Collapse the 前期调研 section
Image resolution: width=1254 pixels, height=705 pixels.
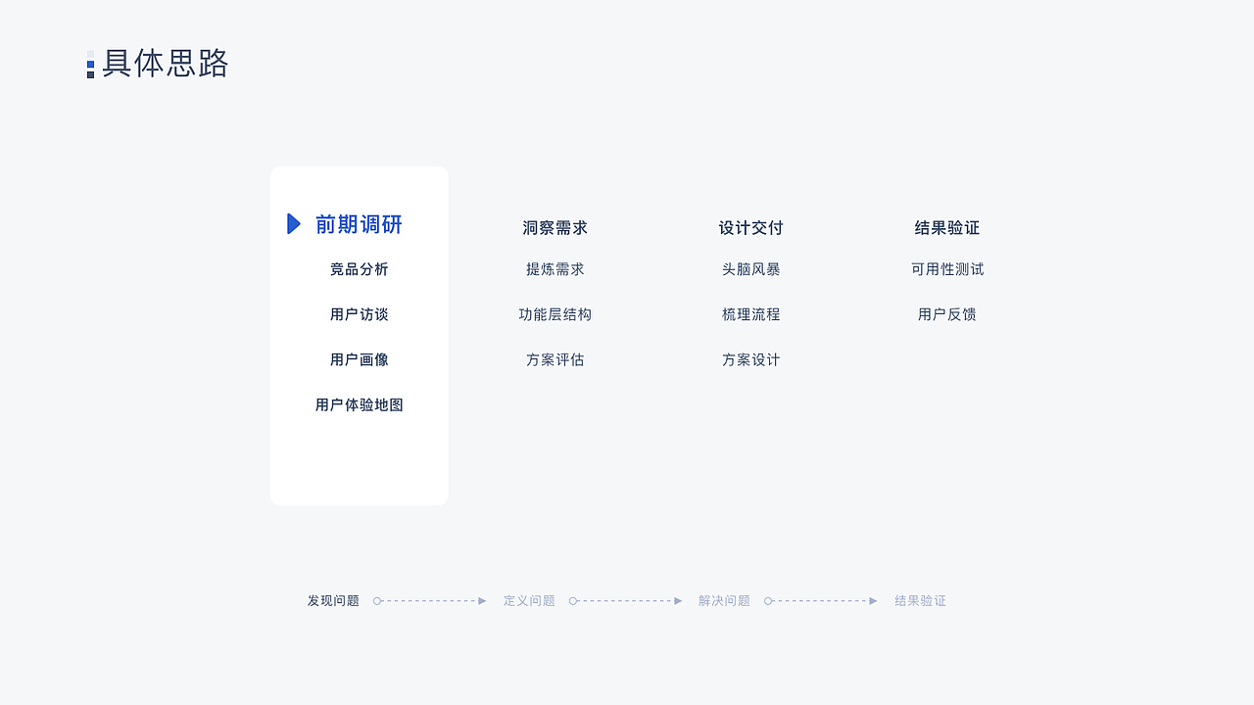pos(358,224)
